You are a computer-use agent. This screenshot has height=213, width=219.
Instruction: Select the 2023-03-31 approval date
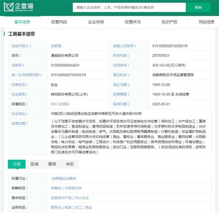point(161,104)
